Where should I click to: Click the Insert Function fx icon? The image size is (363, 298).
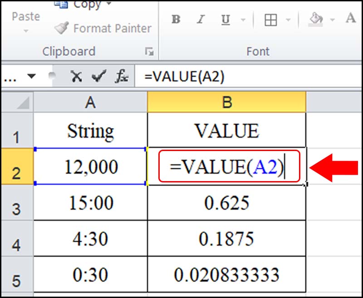pyautogui.click(x=122, y=76)
